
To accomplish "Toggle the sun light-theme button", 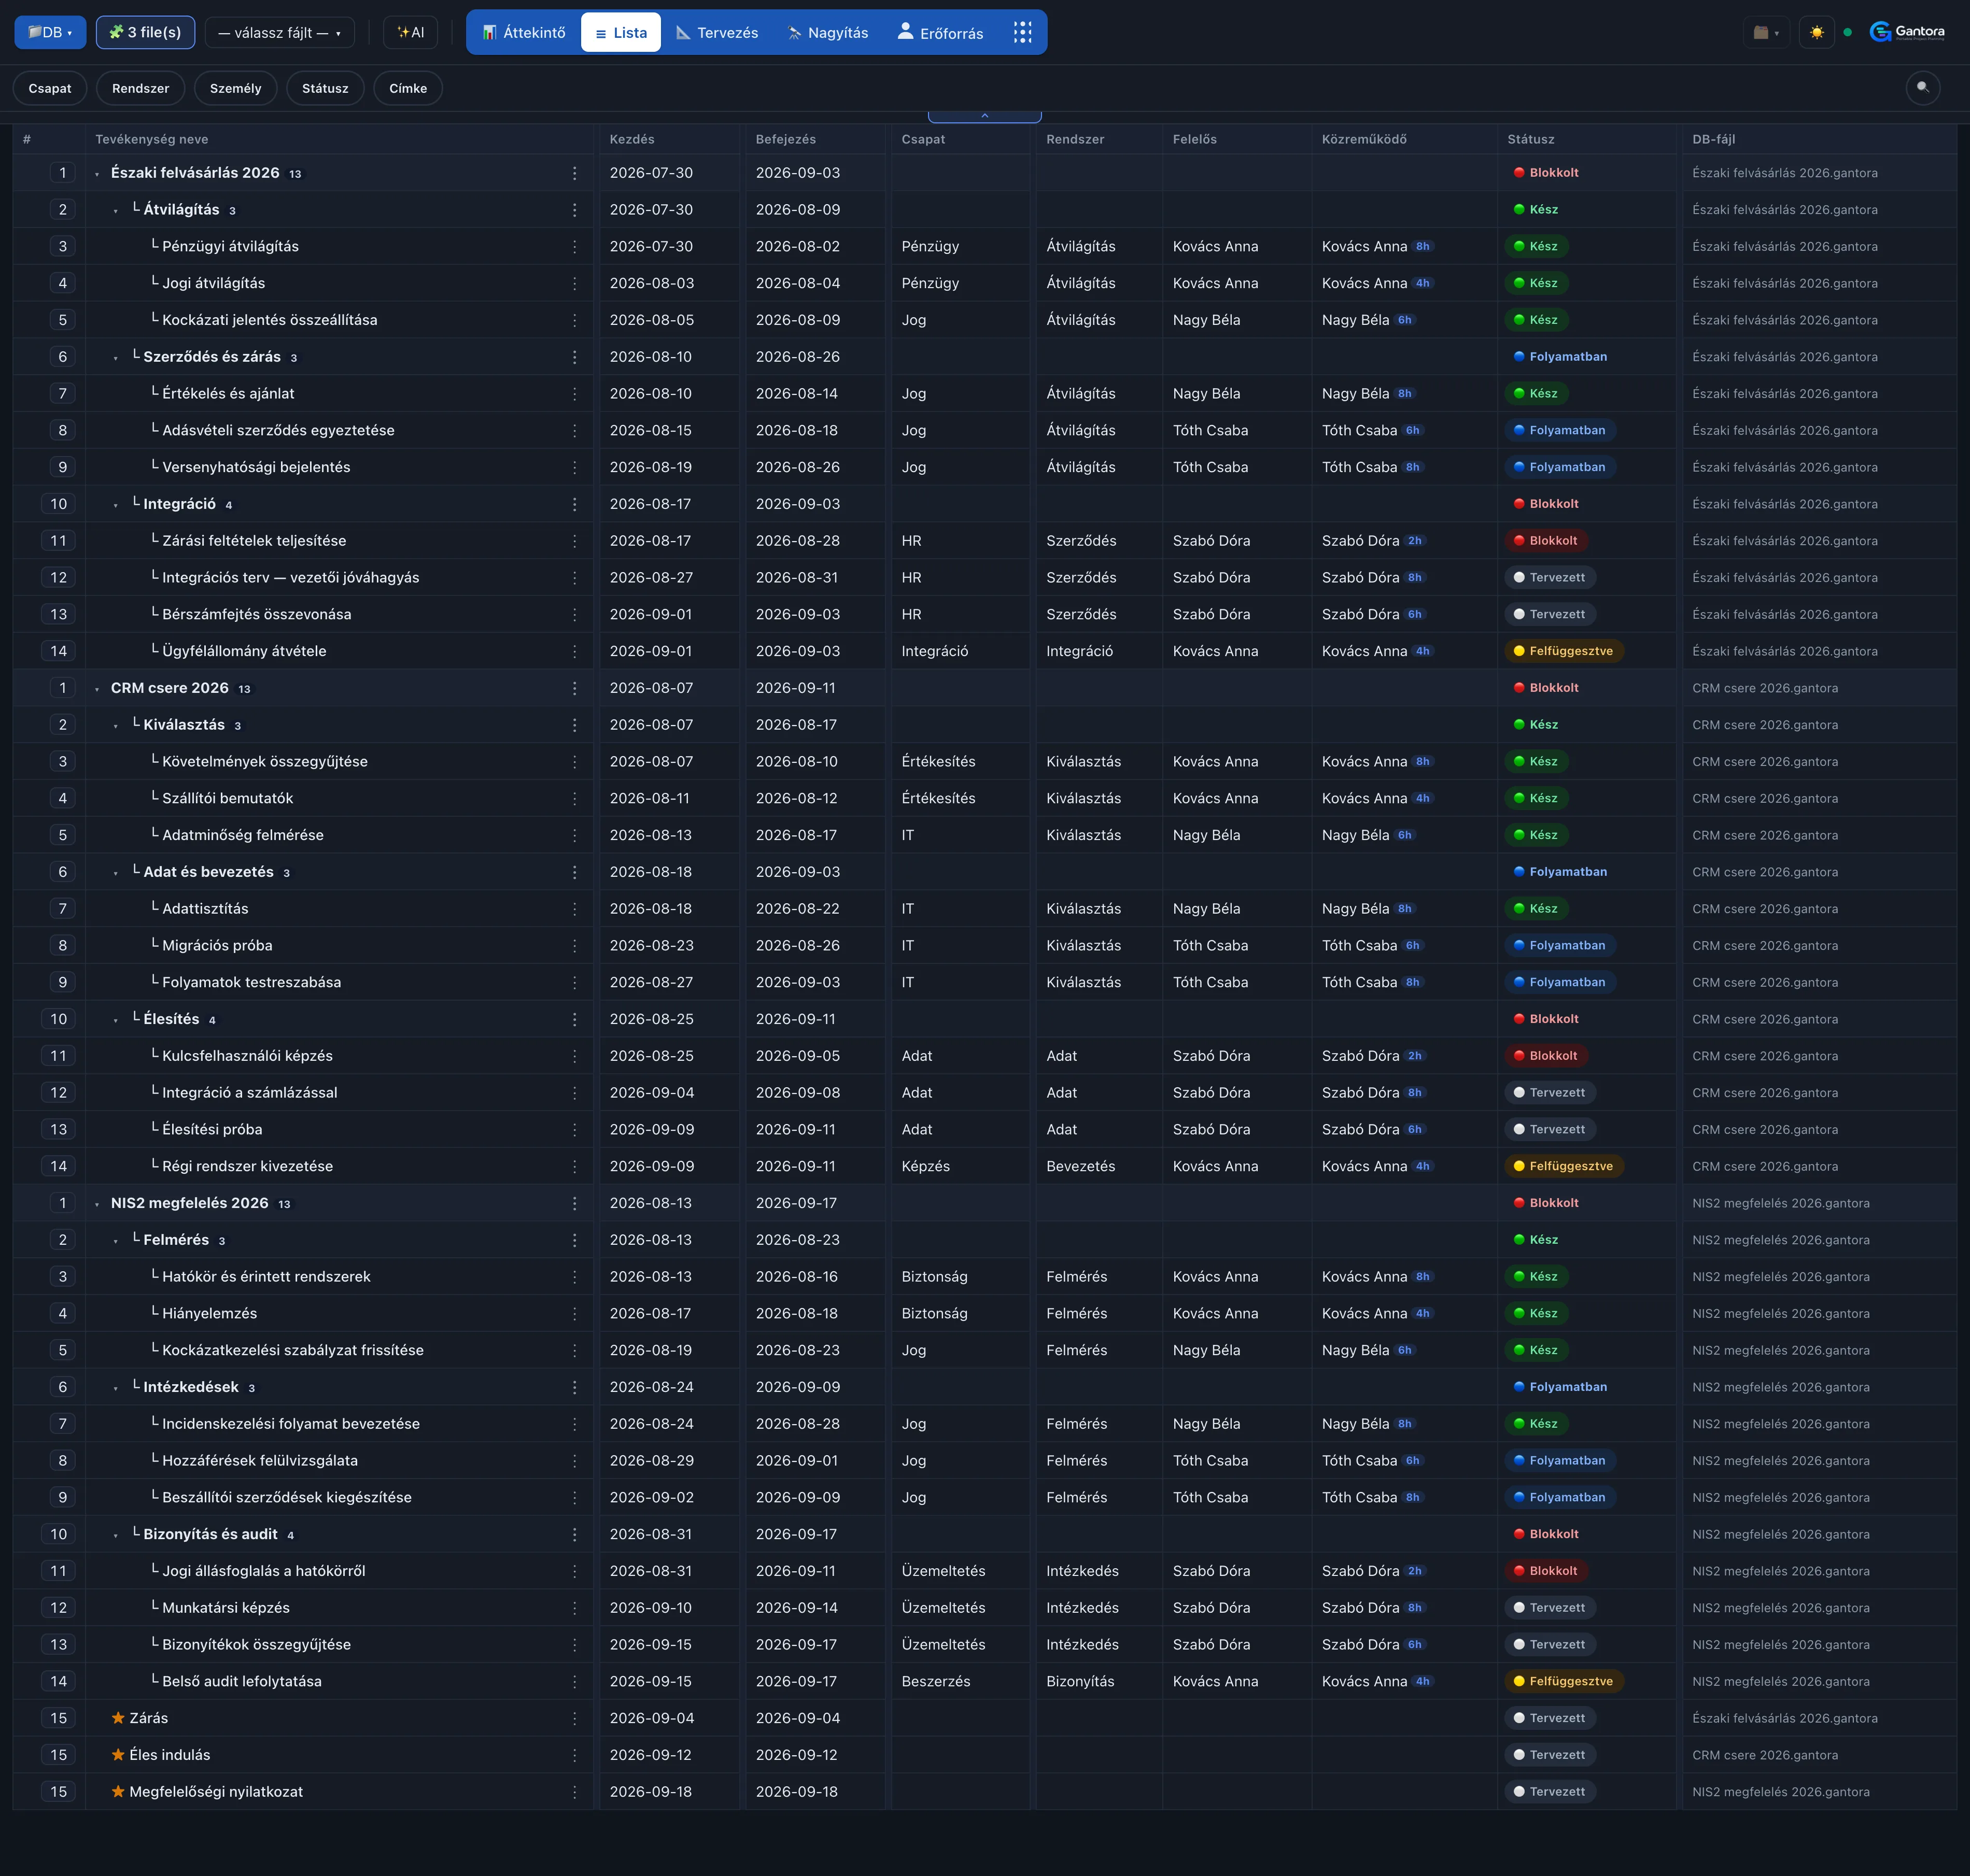I will pyautogui.click(x=1816, y=32).
